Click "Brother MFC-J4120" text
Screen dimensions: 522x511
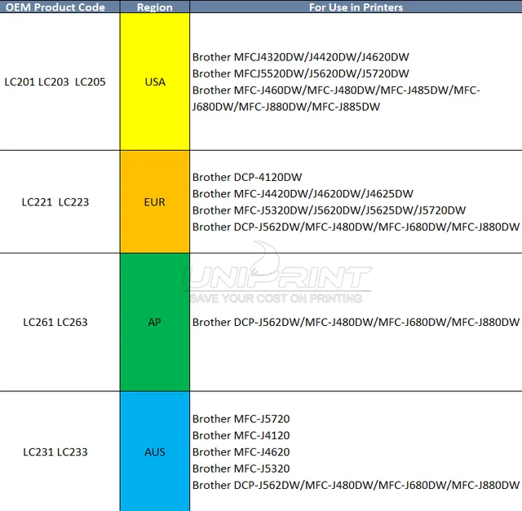pos(241,435)
